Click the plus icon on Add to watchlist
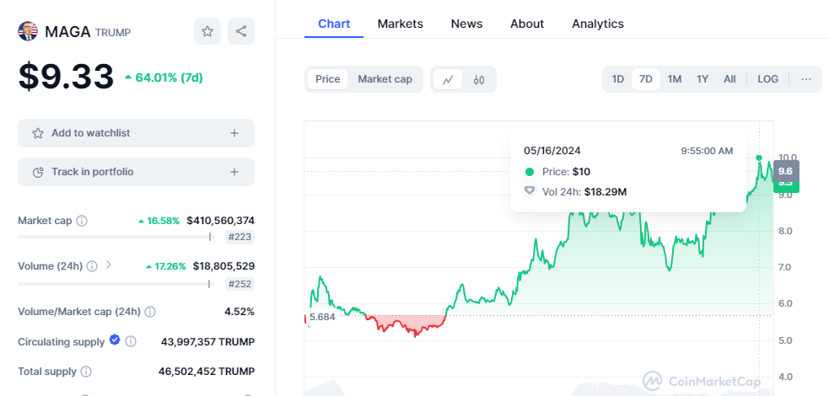This screenshot has height=396, width=829. click(x=234, y=133)
